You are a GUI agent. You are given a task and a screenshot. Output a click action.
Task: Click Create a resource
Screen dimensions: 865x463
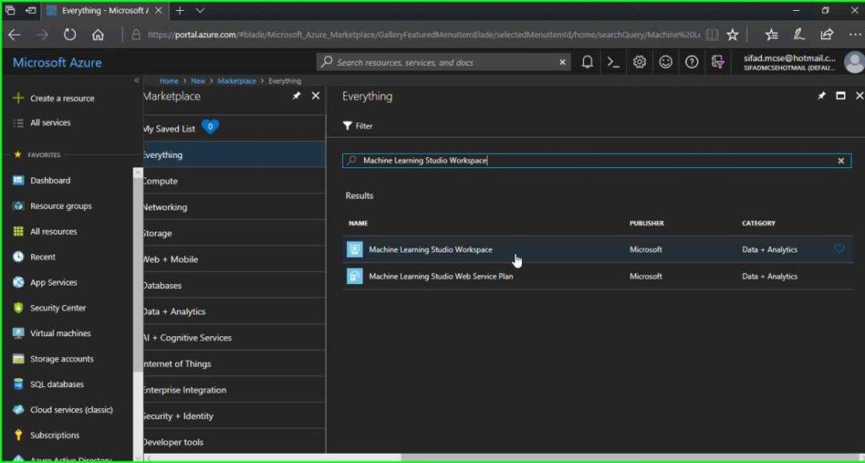click(53, 98)
